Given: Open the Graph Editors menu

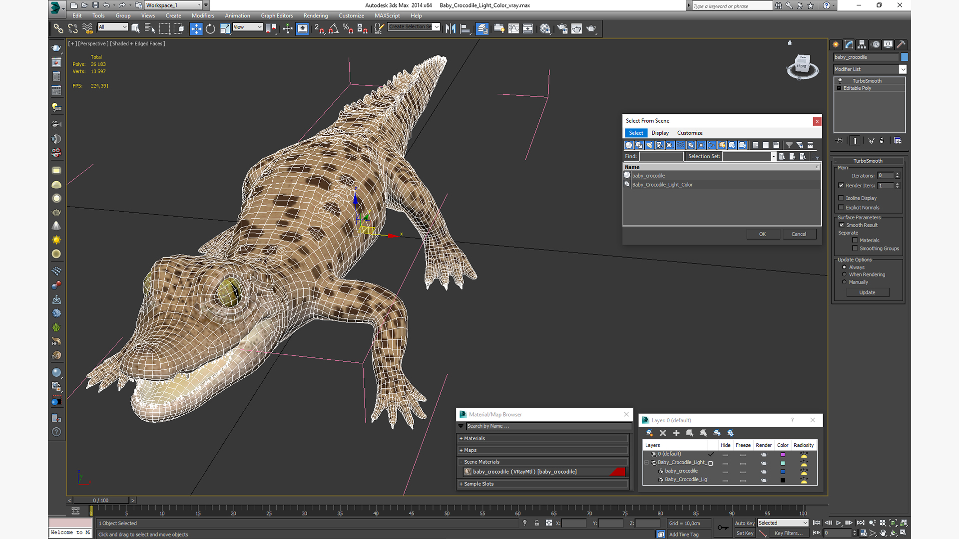Looking at the screenshot, I should (277, 16).
